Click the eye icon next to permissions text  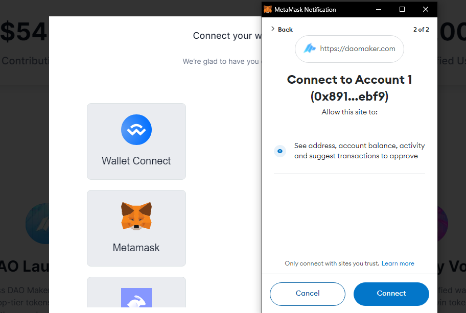[x=279, y=151]
